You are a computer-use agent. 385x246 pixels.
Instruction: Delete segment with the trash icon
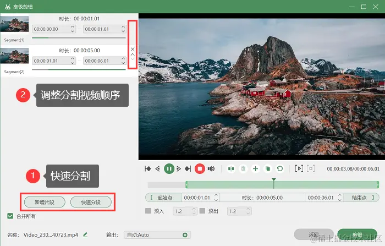[243, 169]
